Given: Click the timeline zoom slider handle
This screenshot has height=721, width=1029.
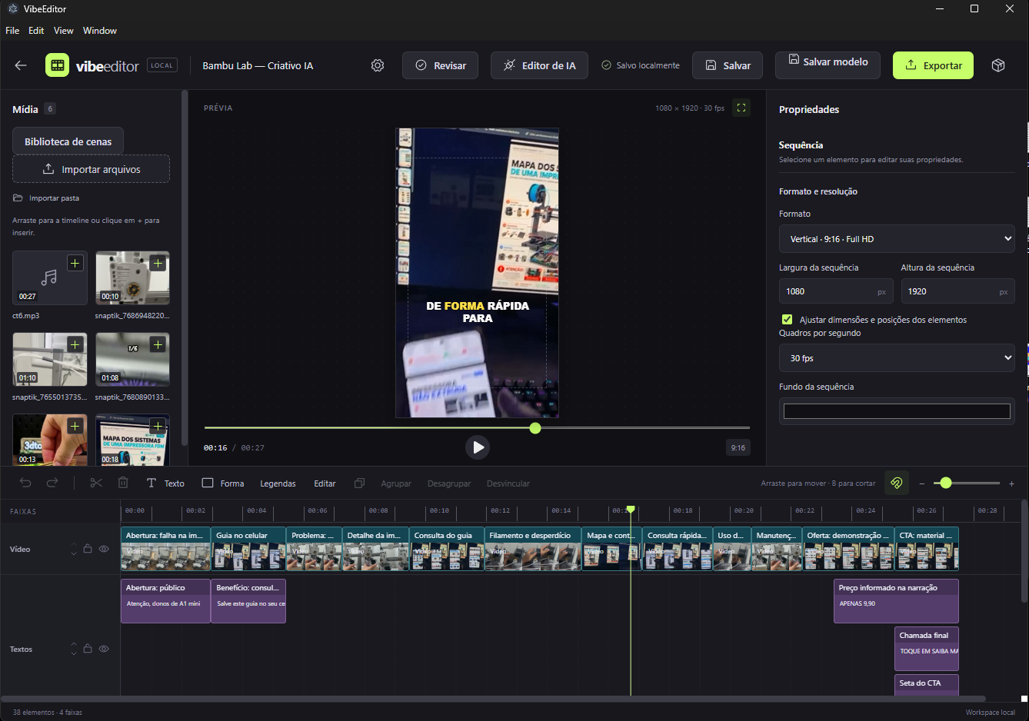Looking at the screenshot, I should [x=946, y=483].
